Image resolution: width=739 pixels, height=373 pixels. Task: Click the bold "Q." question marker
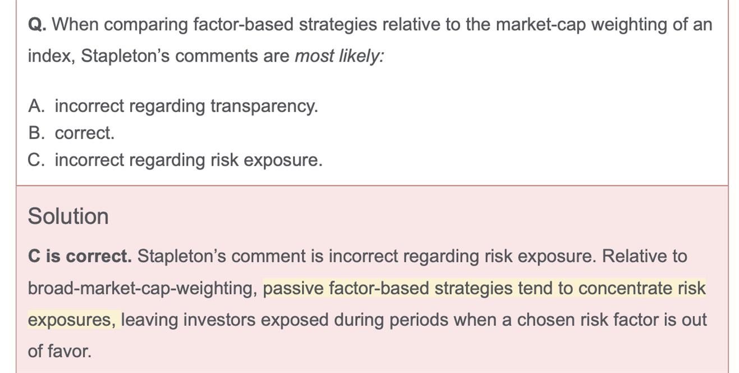point(37,25)
